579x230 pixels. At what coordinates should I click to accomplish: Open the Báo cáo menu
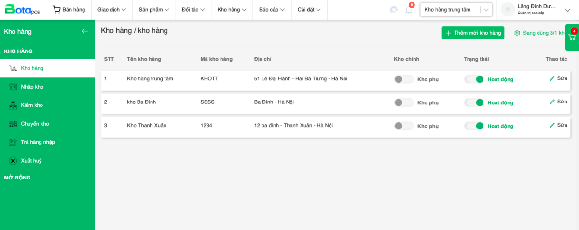tap(273, 10)
